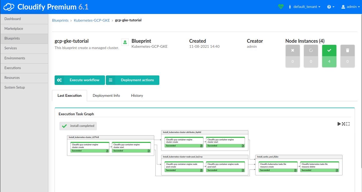
Task: Toggle the succeeded node instances filter
Action: 329,50
